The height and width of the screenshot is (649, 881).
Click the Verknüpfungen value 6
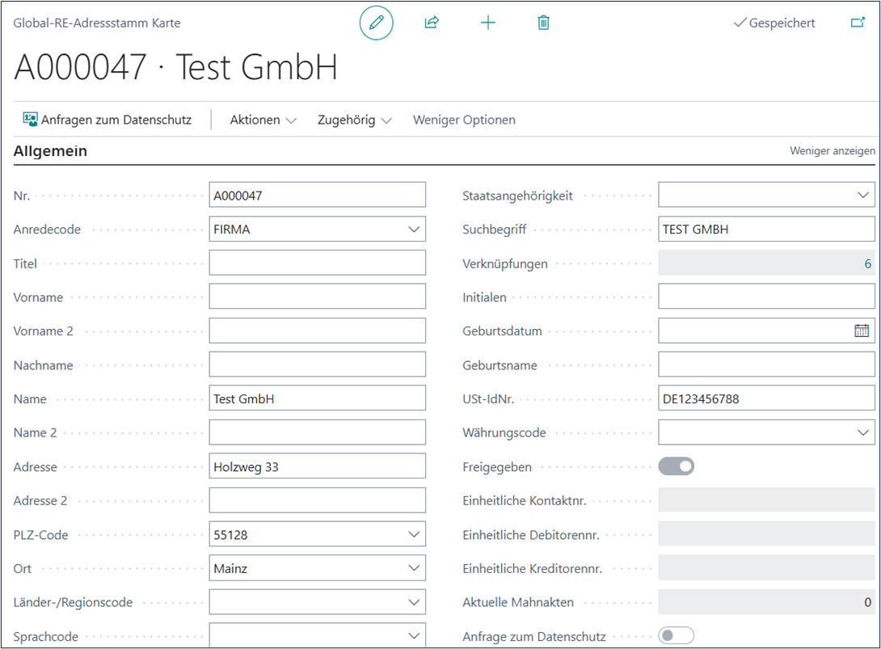[x=867, y=263]
